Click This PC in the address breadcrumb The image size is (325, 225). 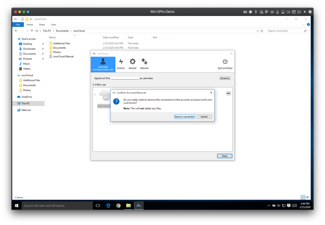pos(47,31)
